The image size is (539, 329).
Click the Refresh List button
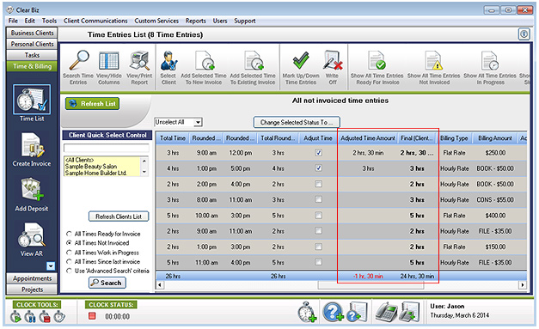tap(92, 104)
